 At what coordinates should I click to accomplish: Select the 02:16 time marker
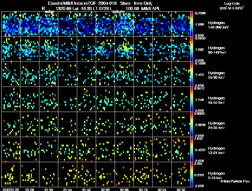[x=143, y=189]
